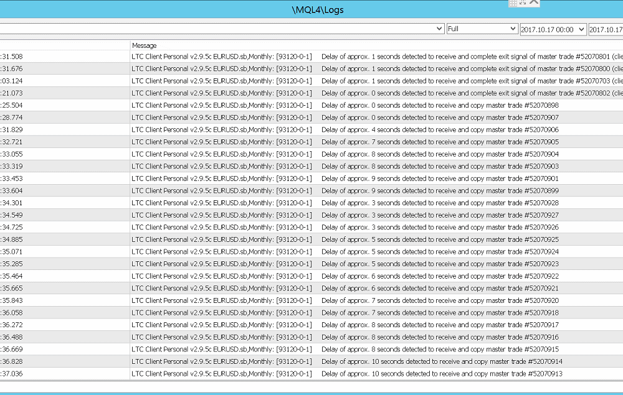Select log entry for master trade #52070703

(311, 81)
